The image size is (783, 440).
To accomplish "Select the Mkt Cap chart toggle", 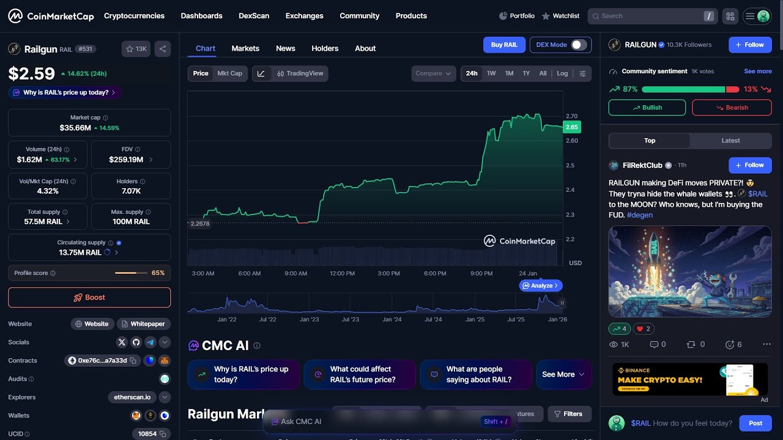I will pos(230,73).
